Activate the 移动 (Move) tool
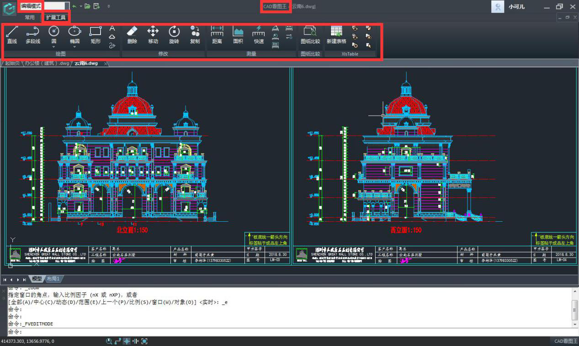The image size is (579, 346). [x=153, y=35]
